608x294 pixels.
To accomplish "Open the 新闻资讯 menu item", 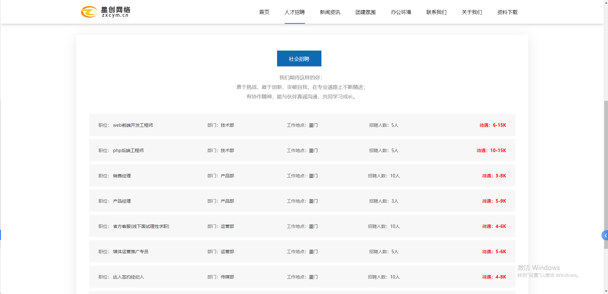I will point(330,12).
